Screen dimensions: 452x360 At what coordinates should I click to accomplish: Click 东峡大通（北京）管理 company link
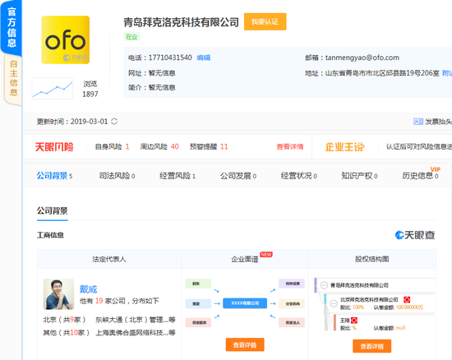[x=136, y=320]
